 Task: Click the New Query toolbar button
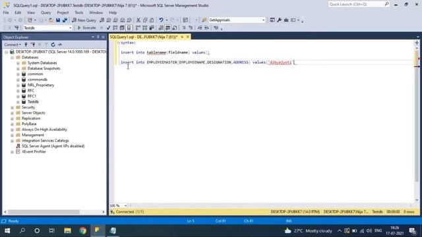pos(84,20)
